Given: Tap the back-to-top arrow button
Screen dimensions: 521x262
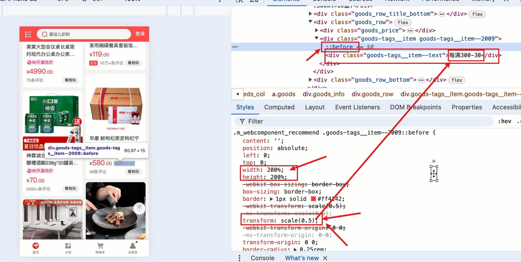Looking at the screenshot, I should (139, 208).
